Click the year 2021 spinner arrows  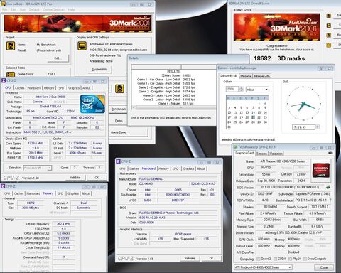[x=241, y=90]
